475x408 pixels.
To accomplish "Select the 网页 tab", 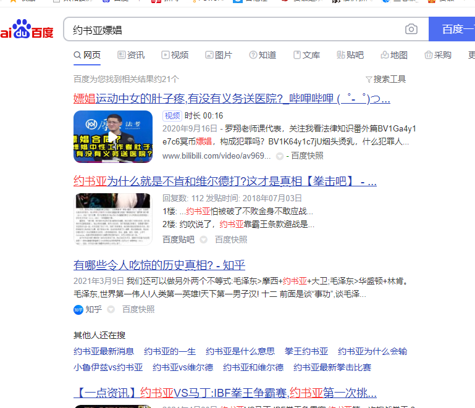I will click(x=87, y=55).
